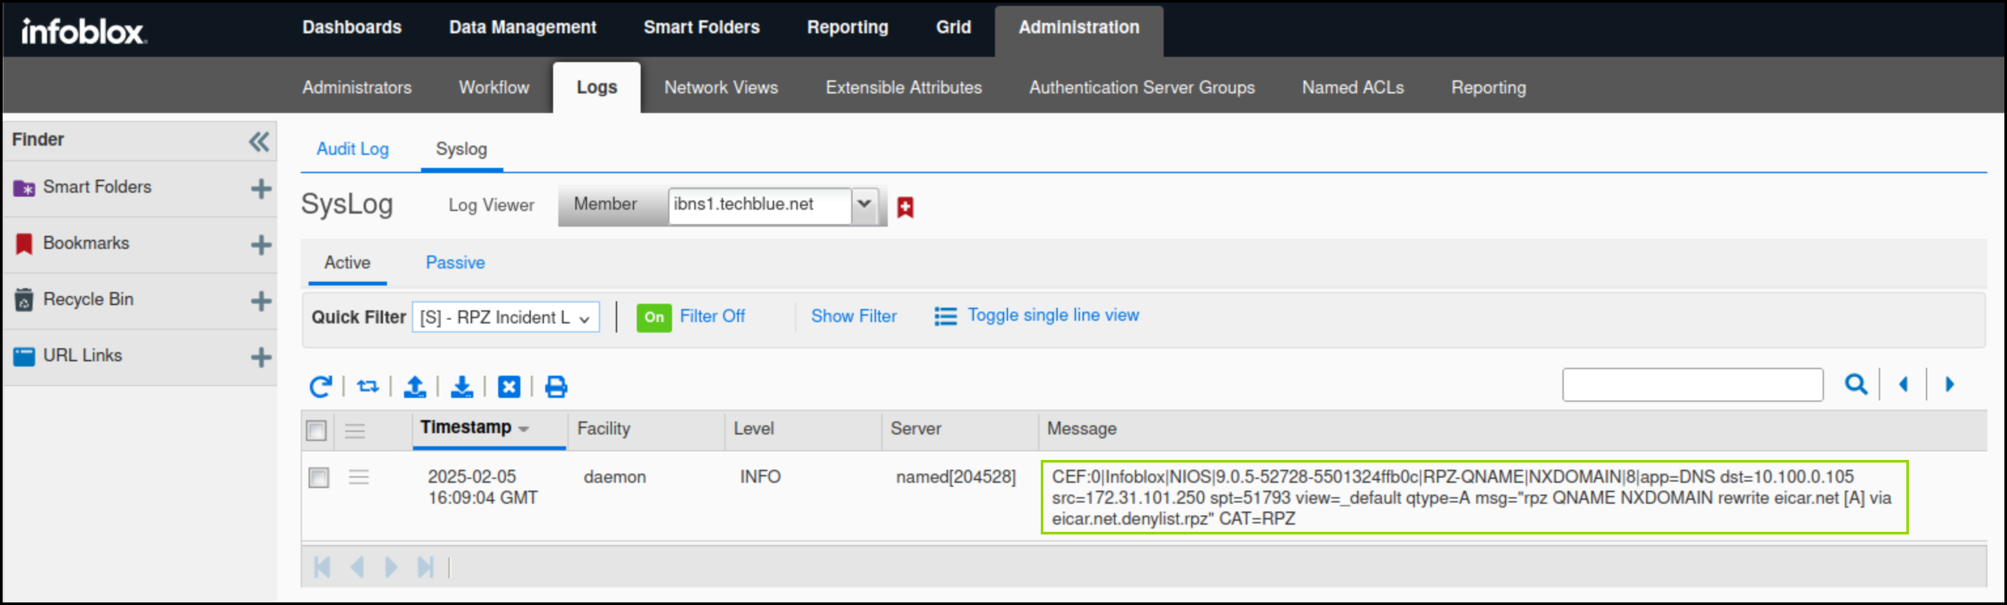Click the download log icon
The image size is (2007, 605).
[462, 386]
